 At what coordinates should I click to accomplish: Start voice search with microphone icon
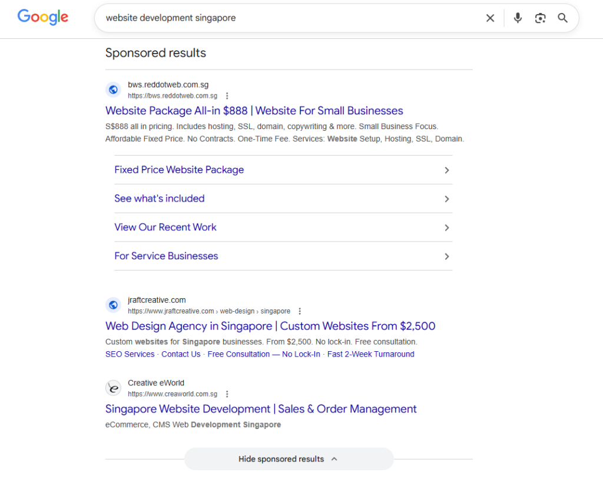(518, 18)
